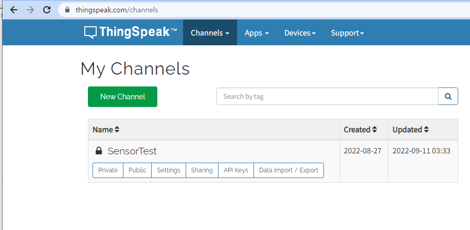Click the magnifier search button
Viewport: 470px width, 230px height.
click(x=448, y=96)
